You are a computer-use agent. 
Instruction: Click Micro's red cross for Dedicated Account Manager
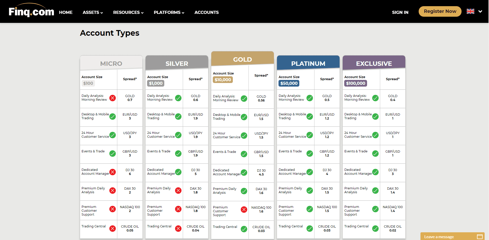pos(112,172)
